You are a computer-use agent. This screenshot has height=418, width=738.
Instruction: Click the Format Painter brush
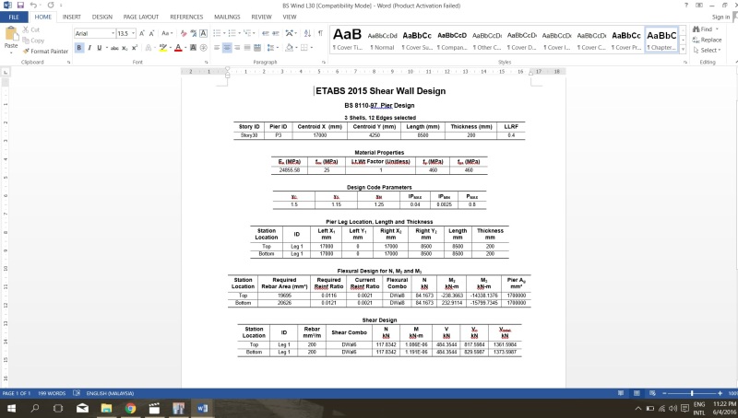click(x=26, y=52)
